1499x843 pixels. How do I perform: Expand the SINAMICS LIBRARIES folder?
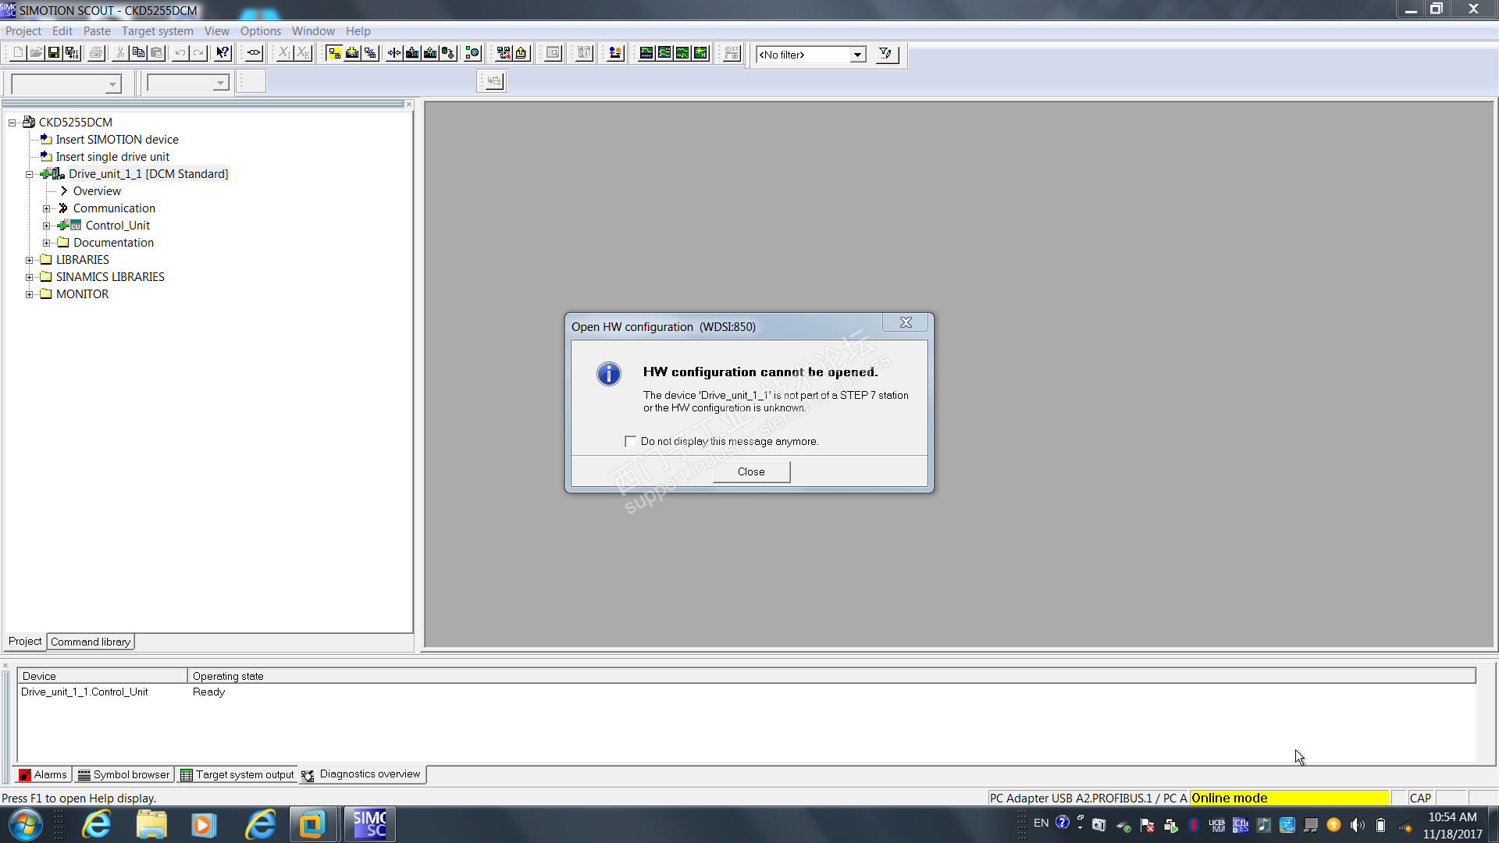(29, 277)
